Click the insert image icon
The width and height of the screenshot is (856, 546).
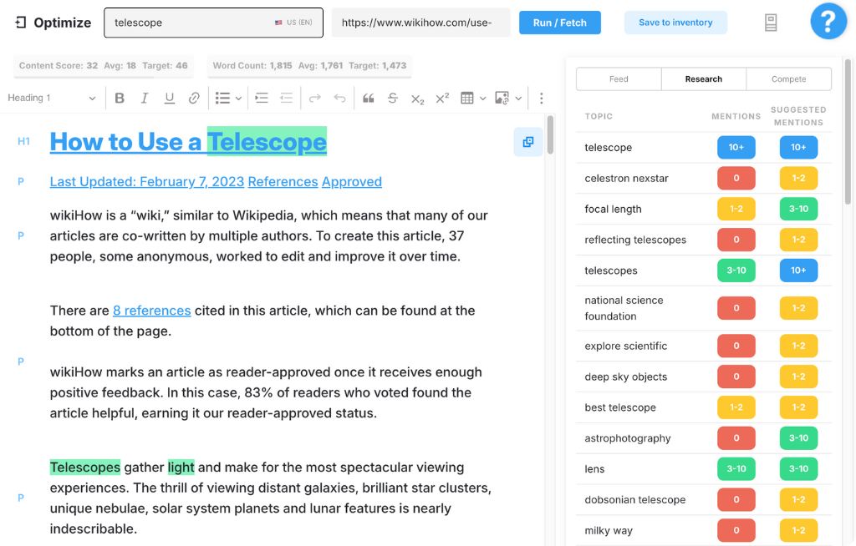pos(502,99)
